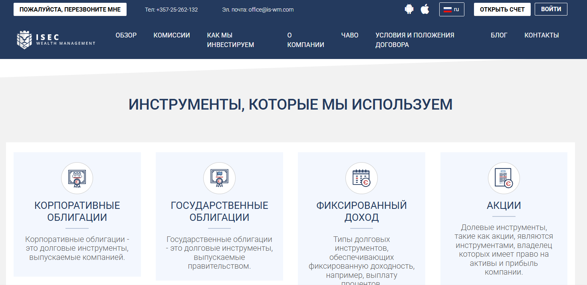Open the ОБЗОР menu item
This screenshot has height=285, width=587.
[126, 35]
